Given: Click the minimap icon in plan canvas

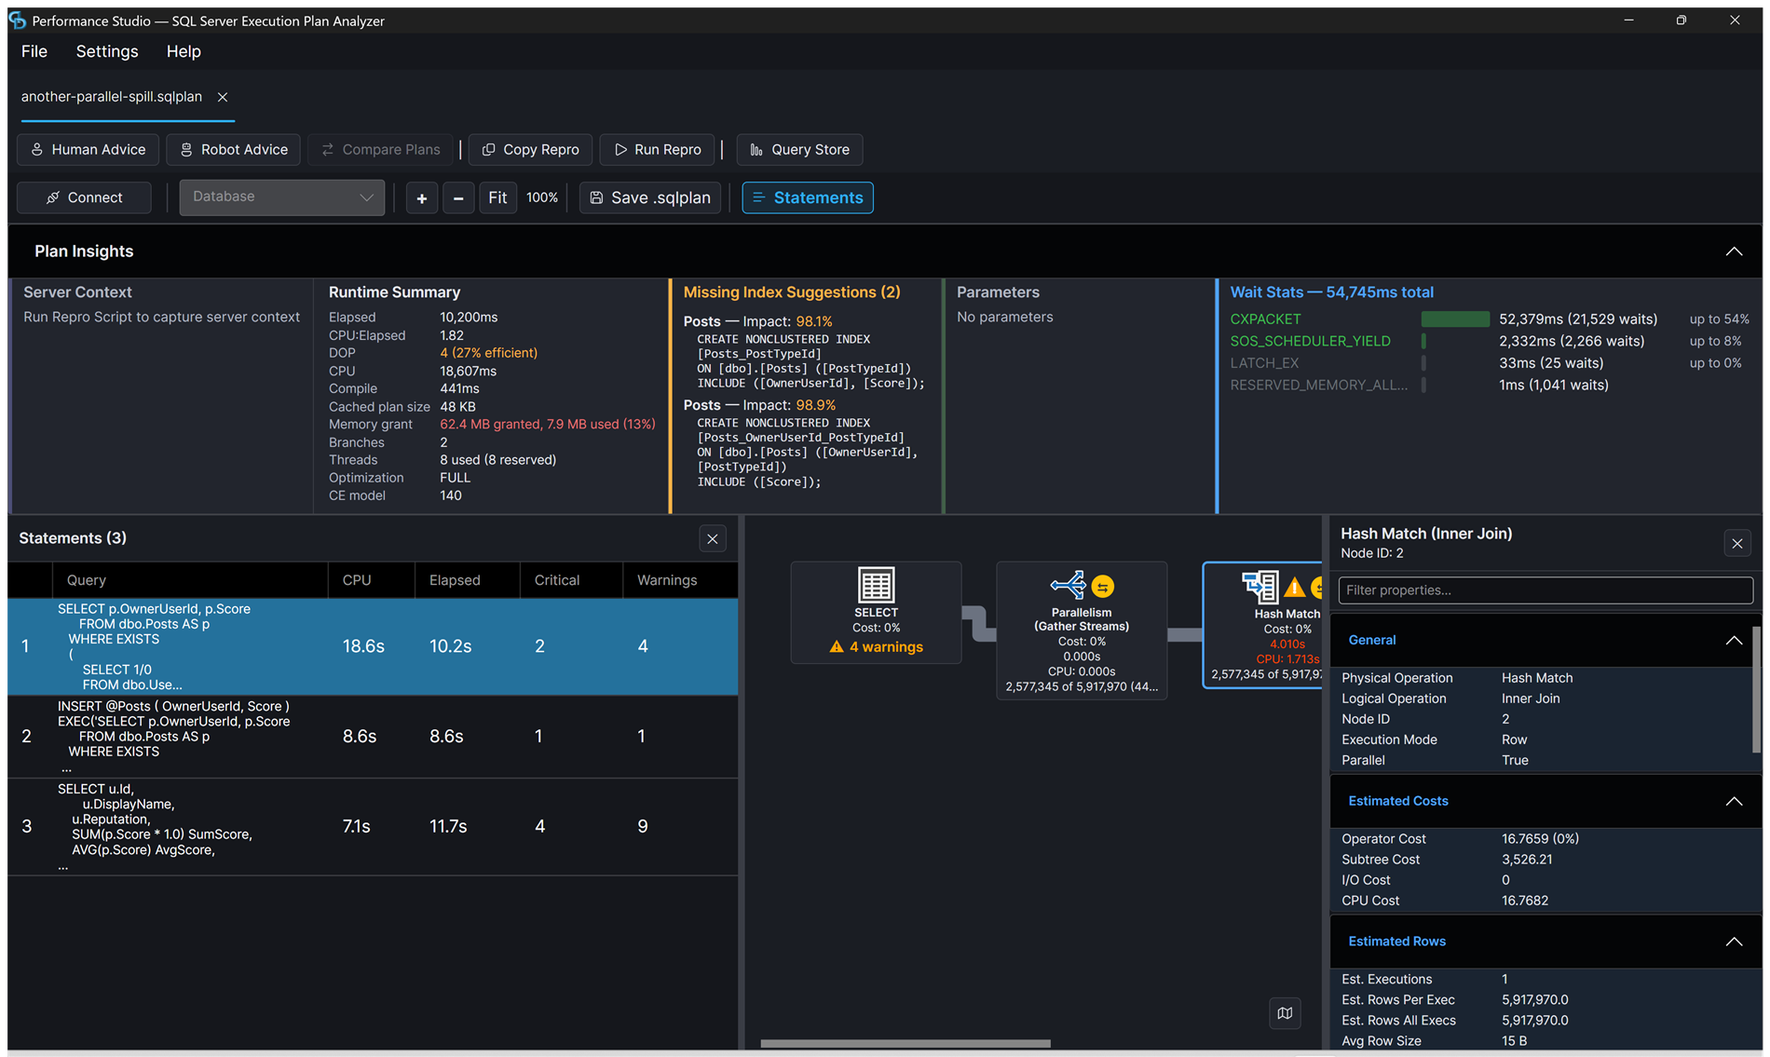Looking at the screenshot, I should click(1285, 1013).
